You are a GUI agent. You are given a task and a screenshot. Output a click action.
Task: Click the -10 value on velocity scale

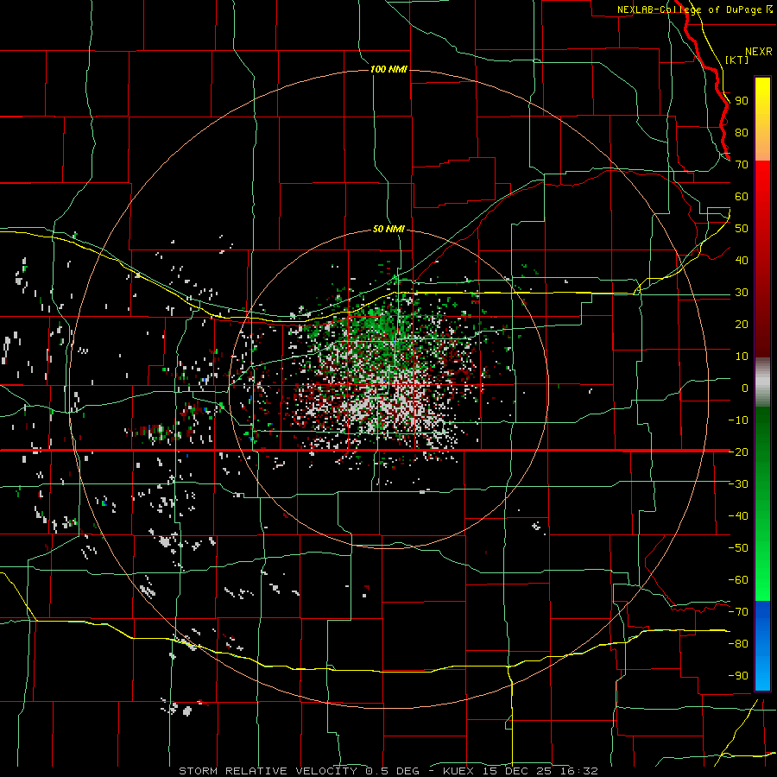point(738,420)
